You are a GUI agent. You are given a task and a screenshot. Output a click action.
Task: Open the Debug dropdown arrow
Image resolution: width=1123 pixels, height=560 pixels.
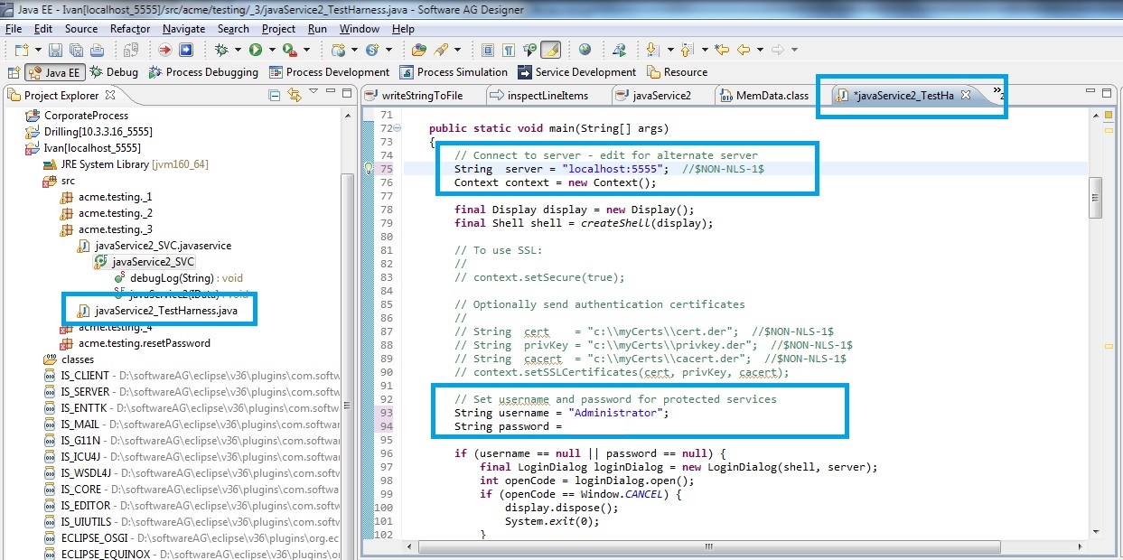pyautogui.click(x=237, y=50)
